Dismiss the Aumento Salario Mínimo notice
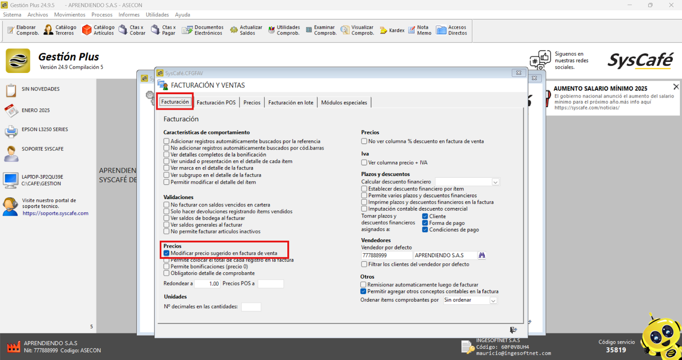Viewport: 682px width, 360px height. [x=676, y=87]
